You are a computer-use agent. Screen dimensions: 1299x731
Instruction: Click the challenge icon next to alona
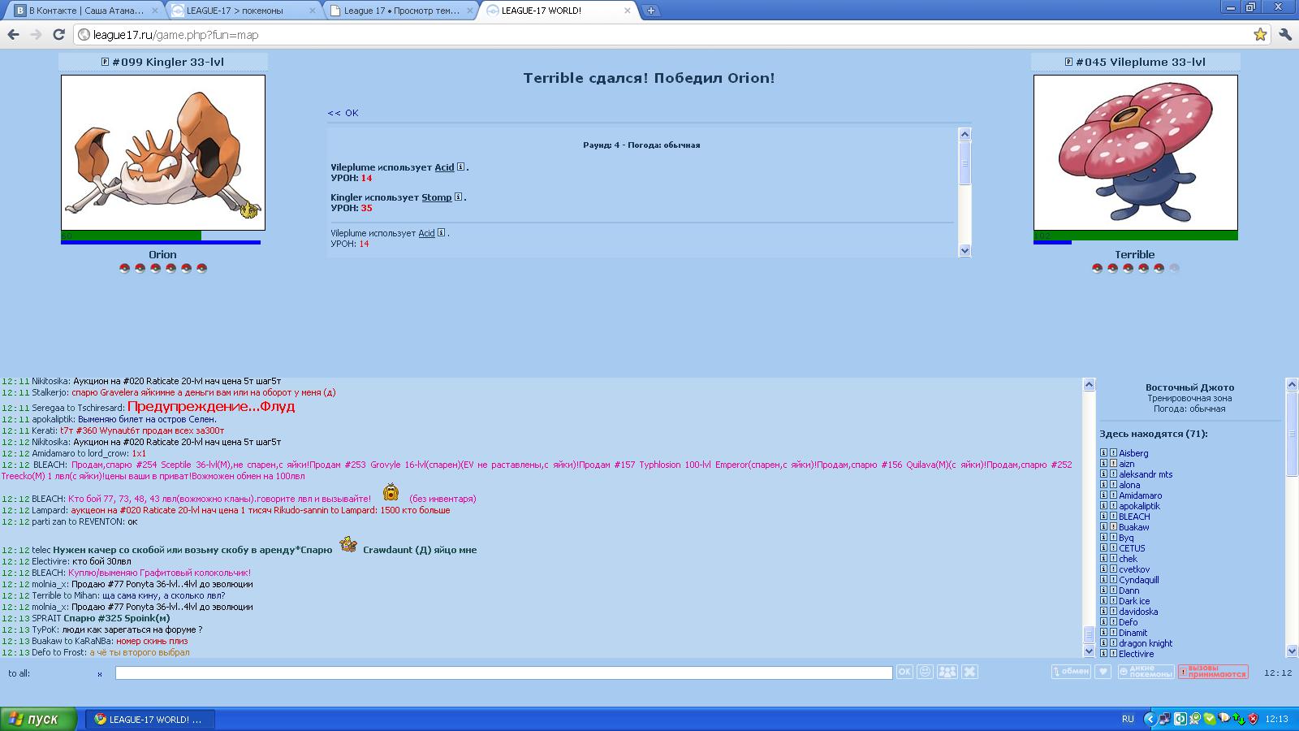point(1114,485)
